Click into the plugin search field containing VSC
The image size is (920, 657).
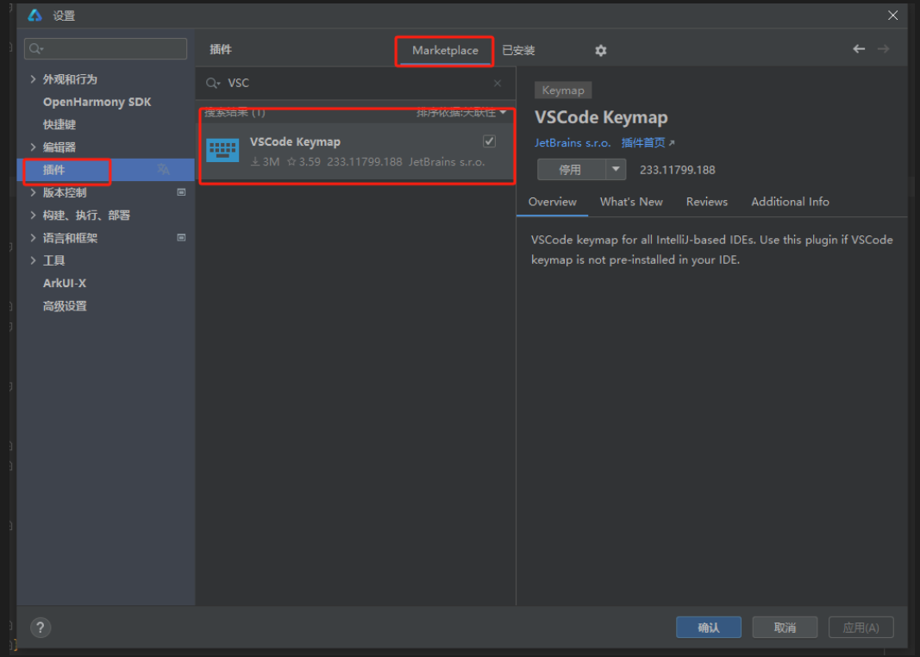click(x=355, y=84)
